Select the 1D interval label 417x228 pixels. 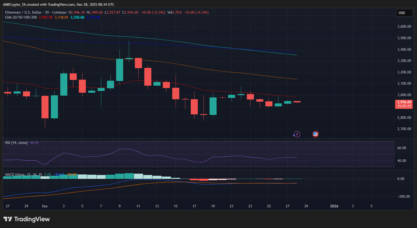click(x=47, y=12)
